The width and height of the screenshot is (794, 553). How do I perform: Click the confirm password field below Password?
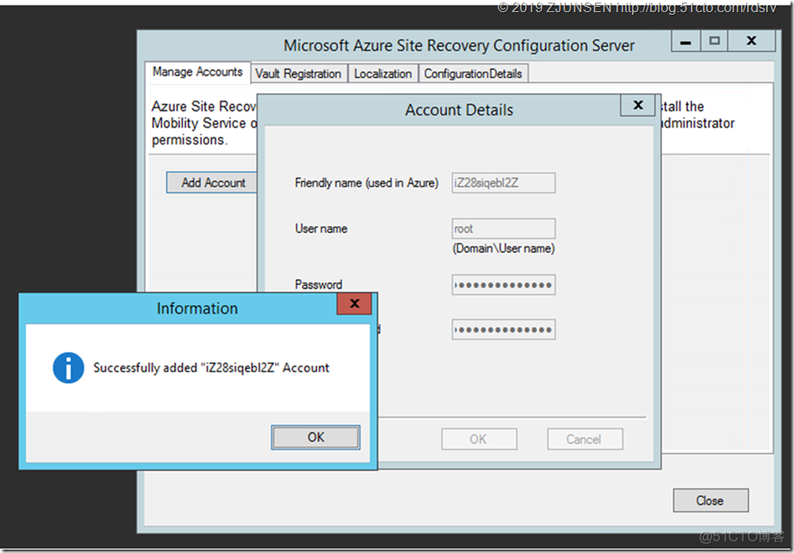coord(503,330)
